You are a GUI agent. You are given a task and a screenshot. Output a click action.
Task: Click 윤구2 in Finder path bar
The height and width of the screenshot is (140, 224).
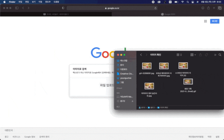click(x=142, y=108)
